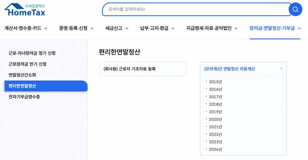Select year 2019년
The width and height of the screenshot is (308, 160).
215,112
